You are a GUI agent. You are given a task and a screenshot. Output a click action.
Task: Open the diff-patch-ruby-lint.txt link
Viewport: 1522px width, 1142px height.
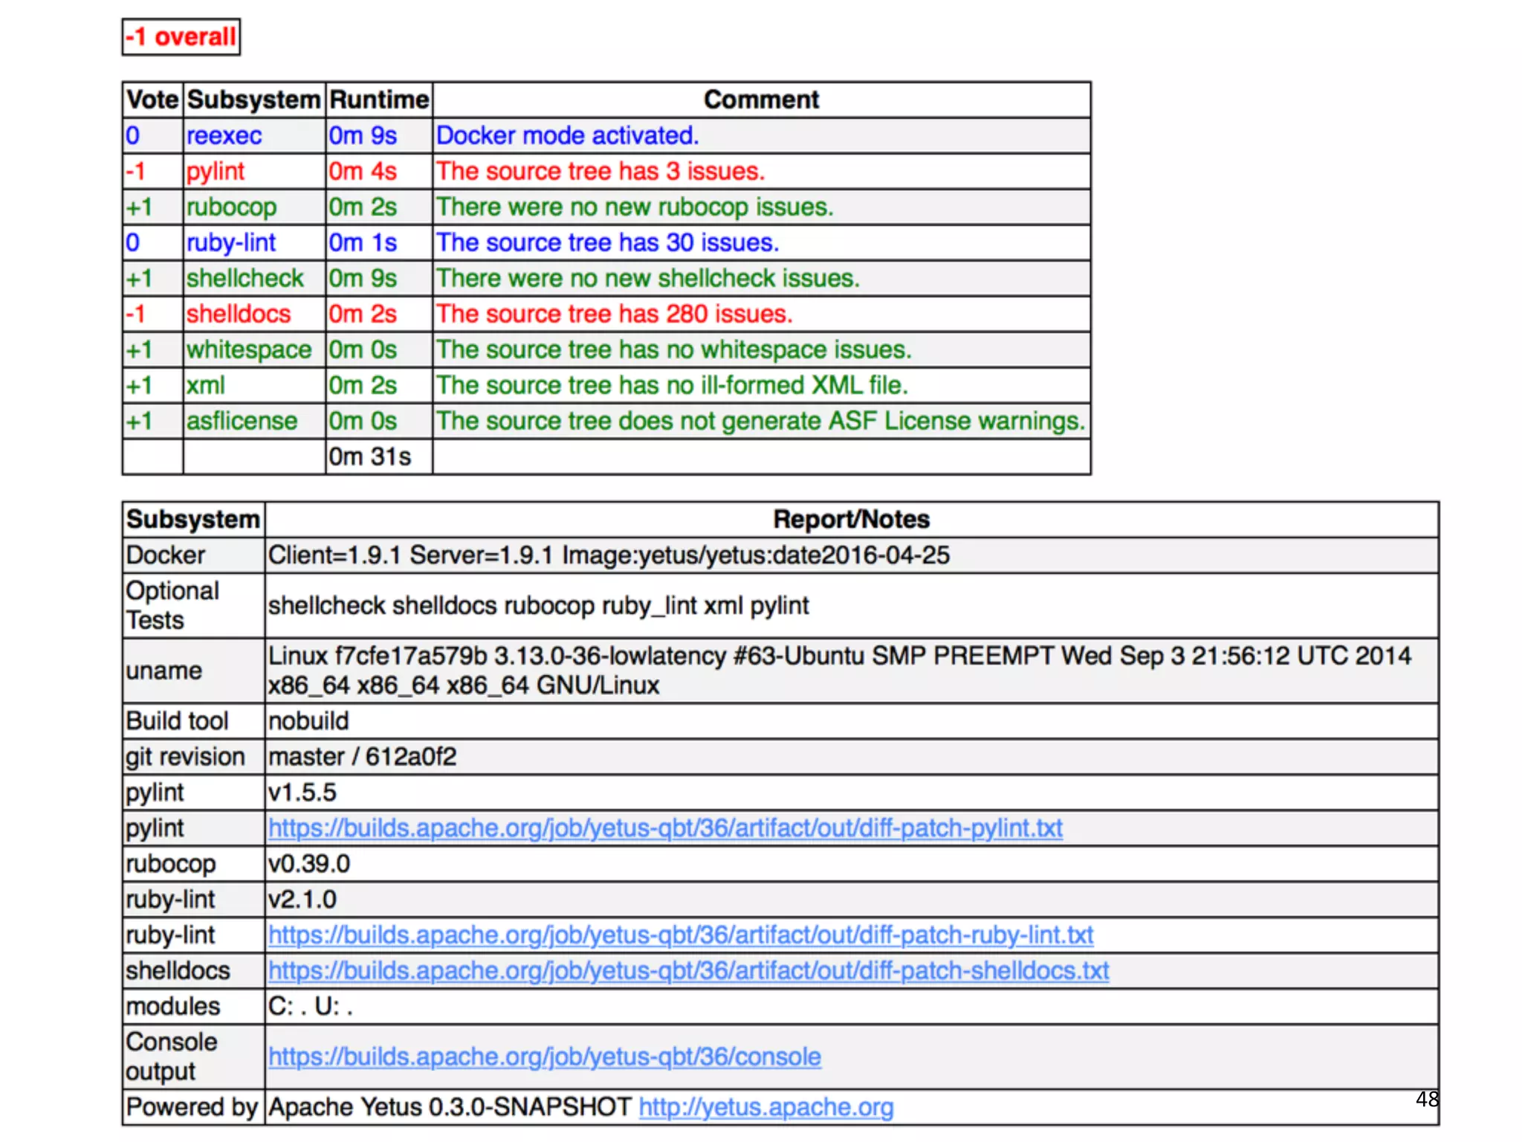(681, 935)
